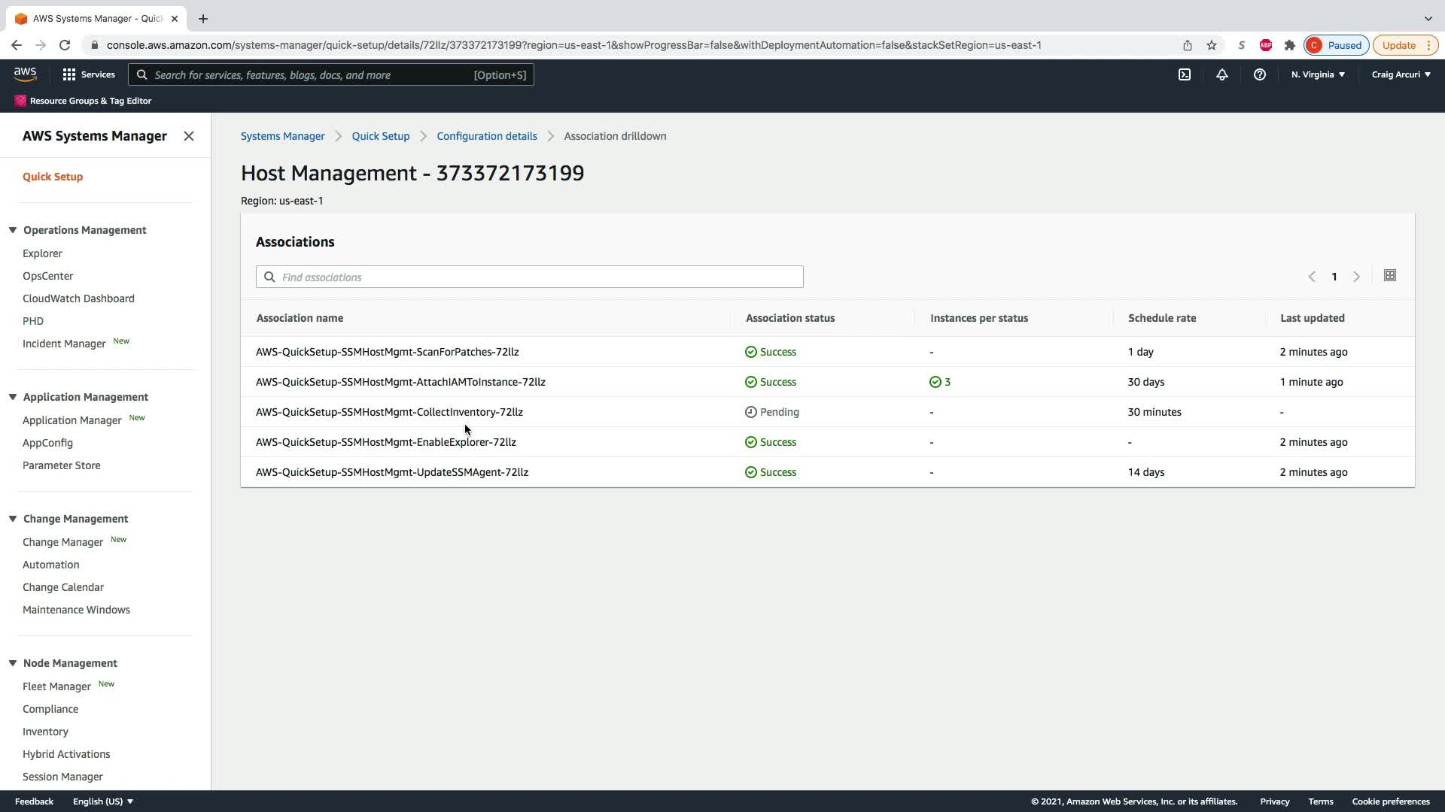
Task: Open the Services grid menu
Action: [89, 74]
